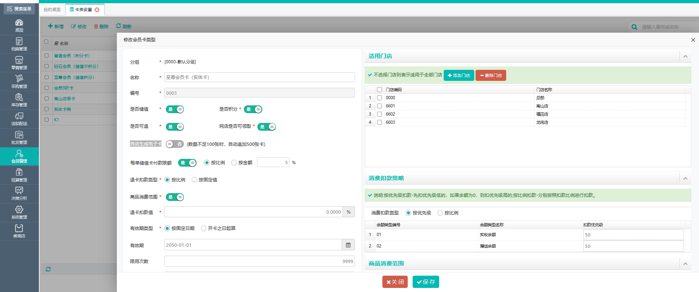Collapse the 商品消费范围 panel
The width and height of the screenshot is (699, 292).
(x=685, y=264)
